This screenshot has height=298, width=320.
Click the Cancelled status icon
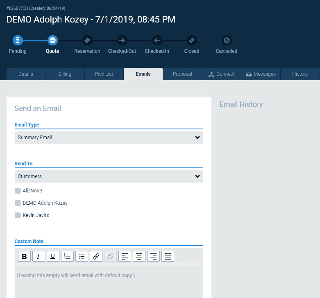pyautogui.click(x=227, y=41)
